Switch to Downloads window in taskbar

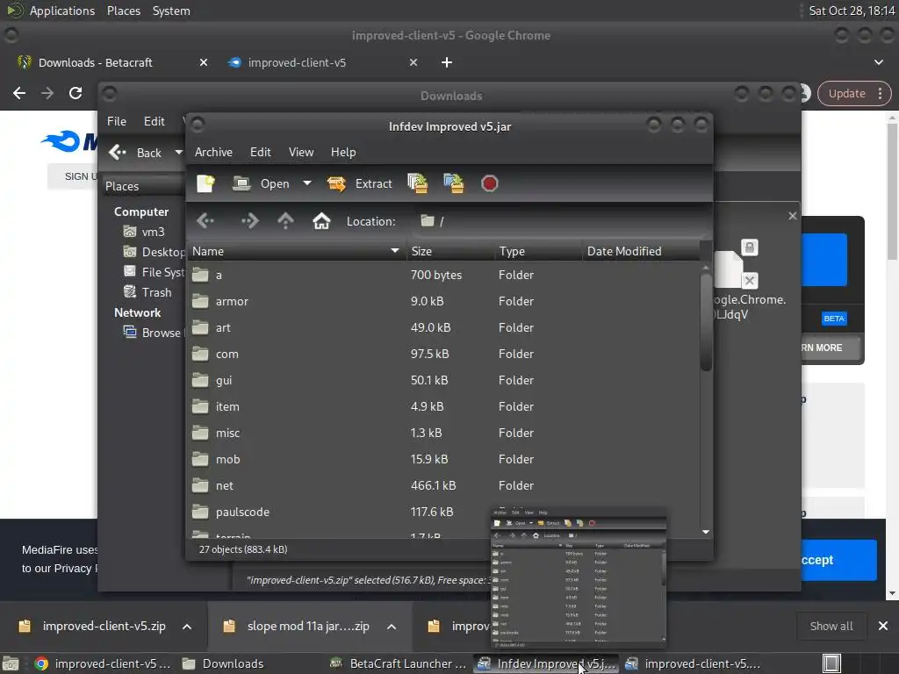click(x=222, y=663)
